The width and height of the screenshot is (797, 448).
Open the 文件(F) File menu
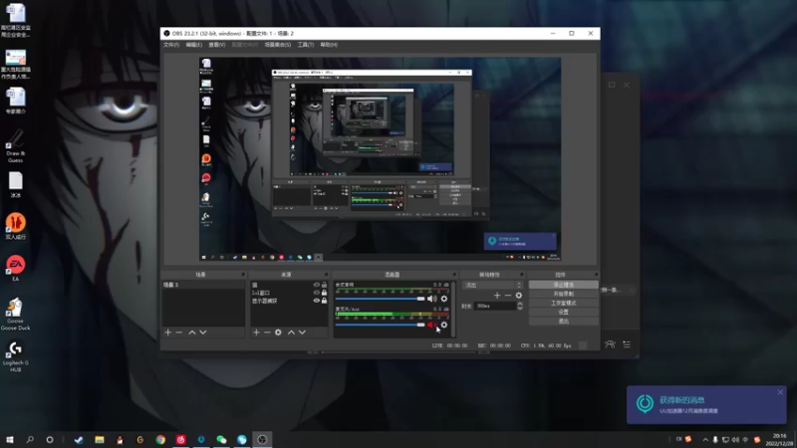coord(171,45)
